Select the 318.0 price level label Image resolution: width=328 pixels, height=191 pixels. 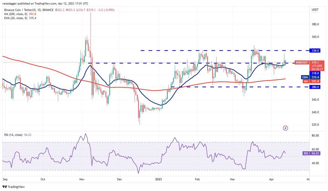coord(315,73)
